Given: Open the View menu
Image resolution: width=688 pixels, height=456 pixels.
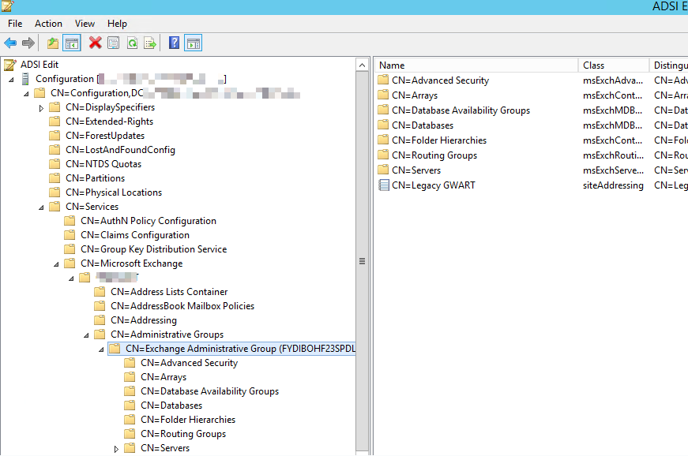Looking at the screenshot, I should tap(84, 23).
